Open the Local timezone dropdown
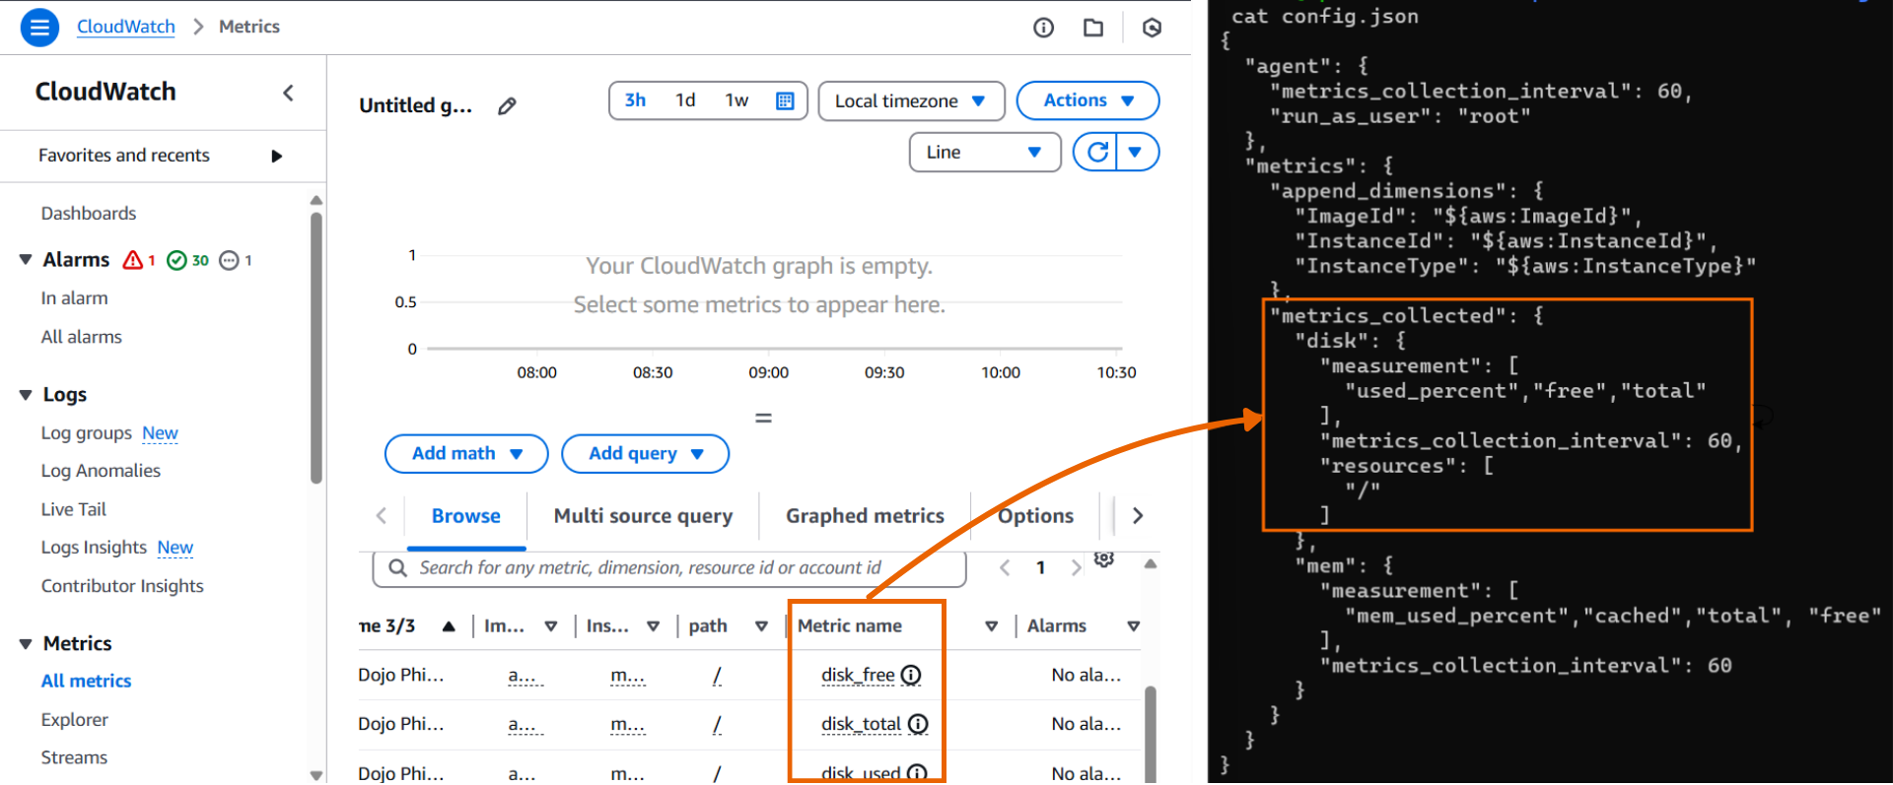The image size is (1893, 785). tap(911, 100)
